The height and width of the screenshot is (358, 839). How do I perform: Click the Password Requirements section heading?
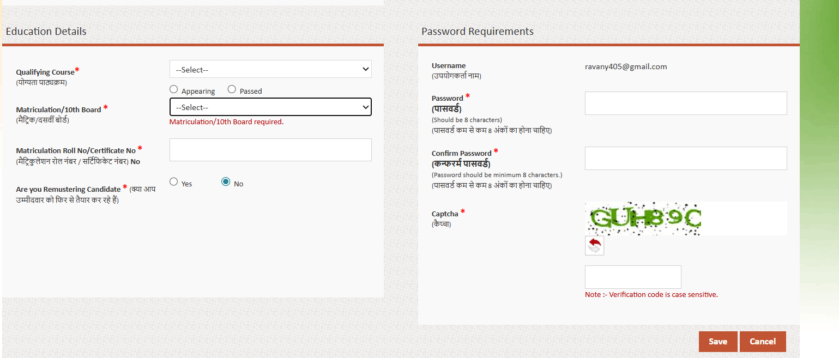pyautogui.click(x=478, y=32)
